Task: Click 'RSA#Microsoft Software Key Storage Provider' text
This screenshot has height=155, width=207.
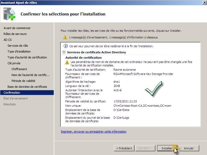Action: (143, 74)
